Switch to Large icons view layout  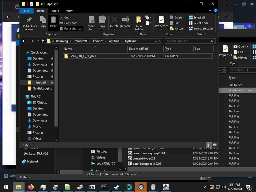(215, 145)
